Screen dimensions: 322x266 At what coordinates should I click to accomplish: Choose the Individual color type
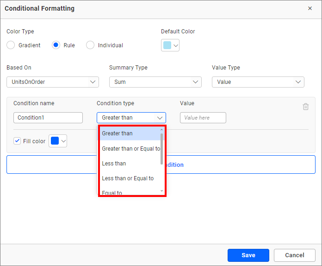point(90,45)
